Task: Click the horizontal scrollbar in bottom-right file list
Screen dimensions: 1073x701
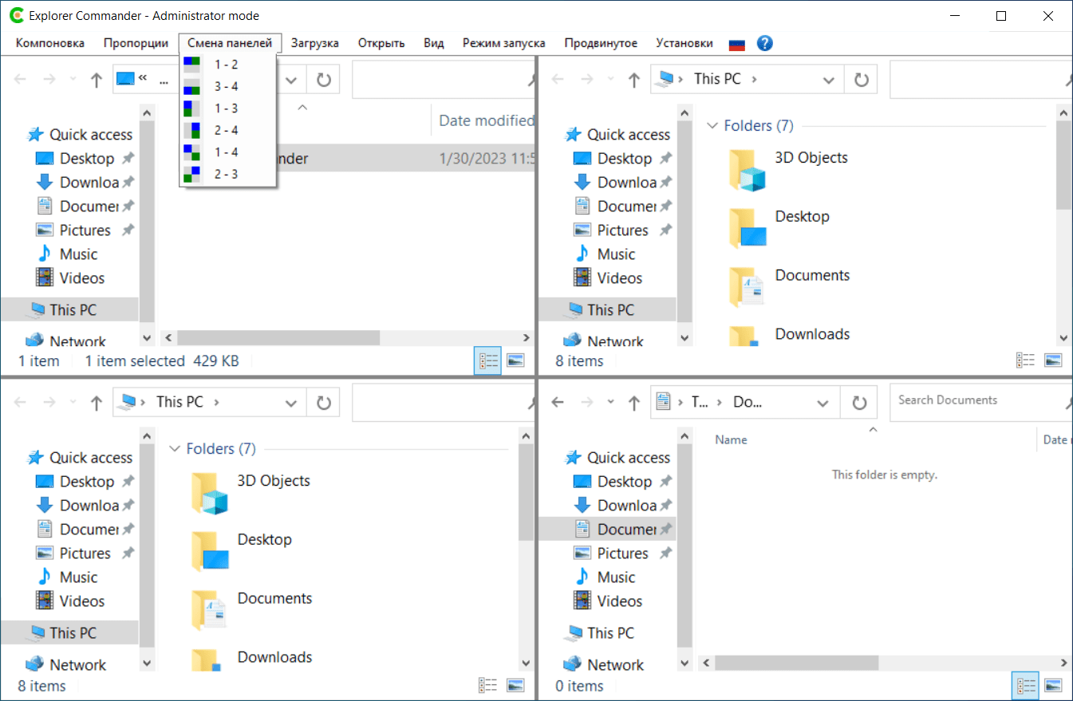Action: (797, 663)
